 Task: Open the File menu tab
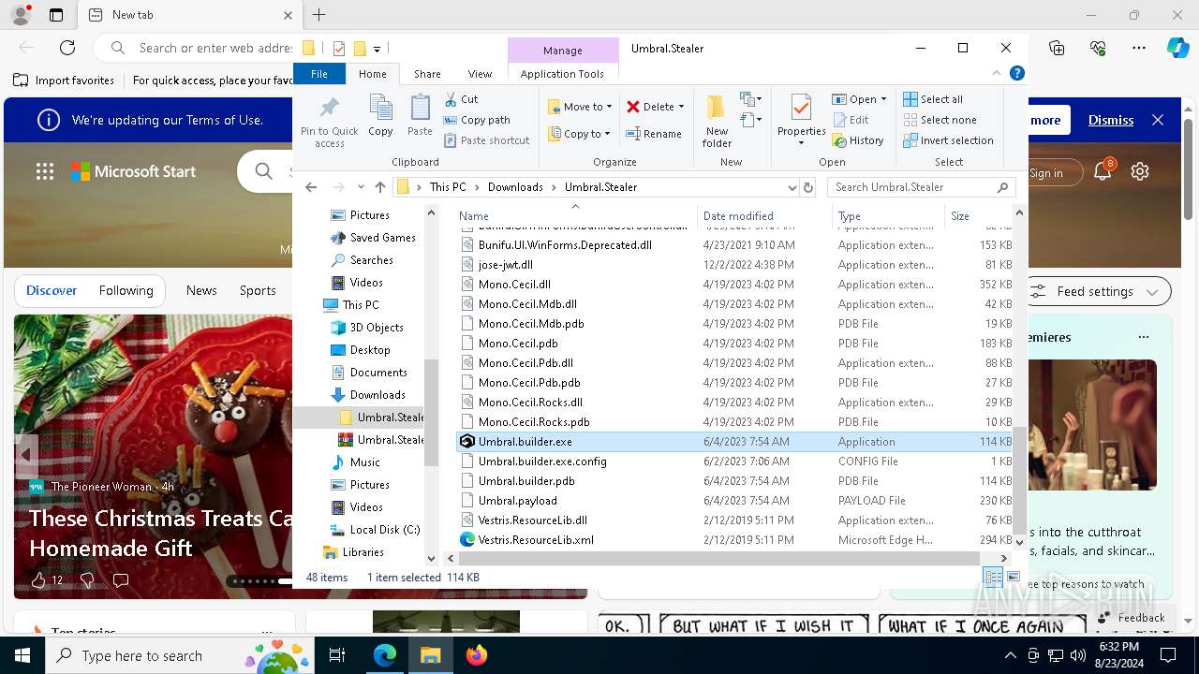click(x=319, y=74)
